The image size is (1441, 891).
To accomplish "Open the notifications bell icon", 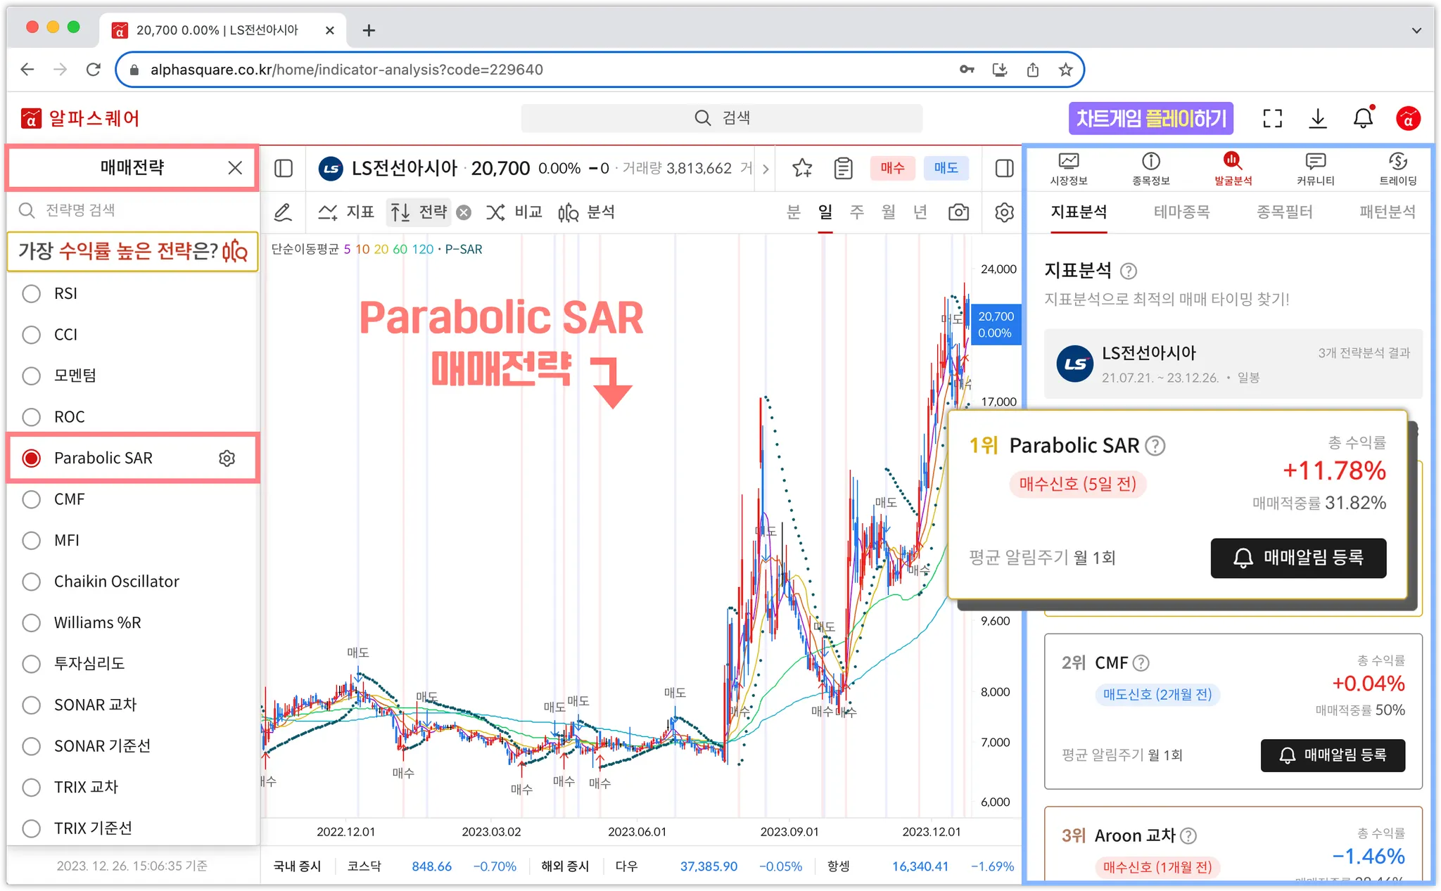I will coord(1363,118).
